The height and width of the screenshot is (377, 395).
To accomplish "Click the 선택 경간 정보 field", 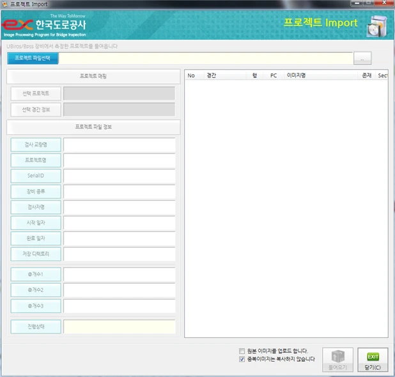I will [x=119, y=109].
